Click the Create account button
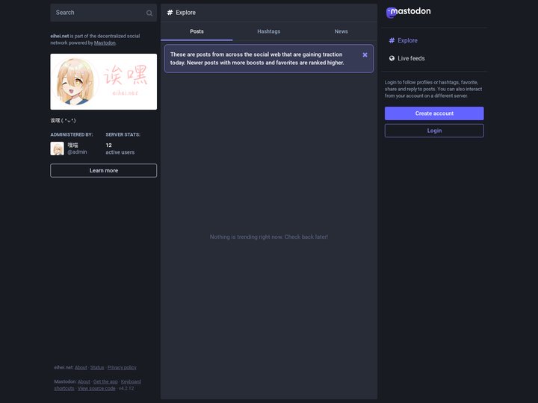Image resolution: width=538 pixels, height=403 pixels. pyautogui.click(x=434, y=113)
